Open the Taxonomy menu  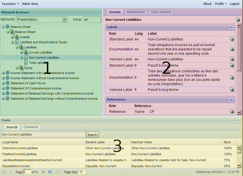(8, 4)
